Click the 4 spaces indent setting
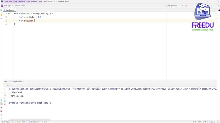 (212, 122)
